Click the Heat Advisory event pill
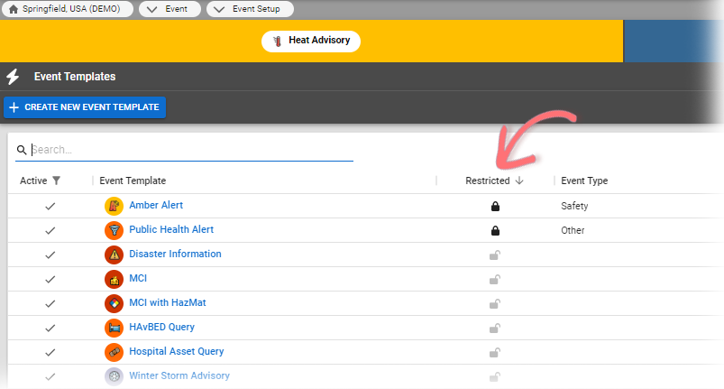 click(311, 42)
